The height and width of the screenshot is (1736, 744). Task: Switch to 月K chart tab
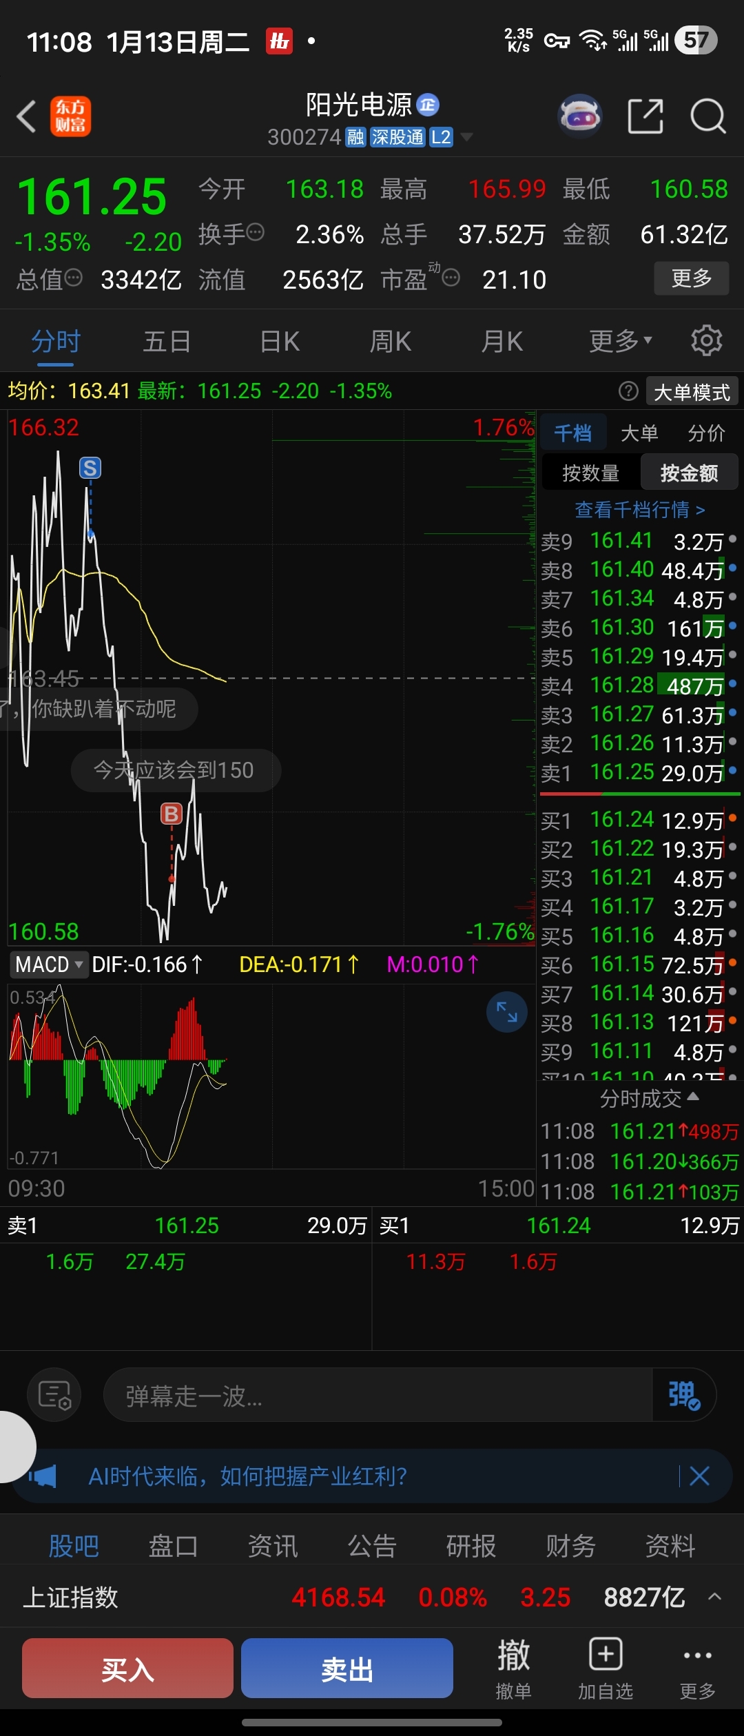[x=502, y=341]
